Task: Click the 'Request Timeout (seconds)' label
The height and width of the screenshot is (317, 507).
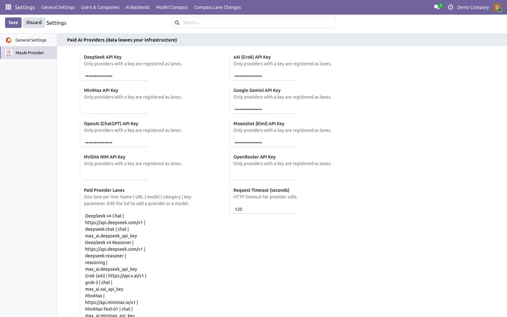Action: tap(261, 191)
